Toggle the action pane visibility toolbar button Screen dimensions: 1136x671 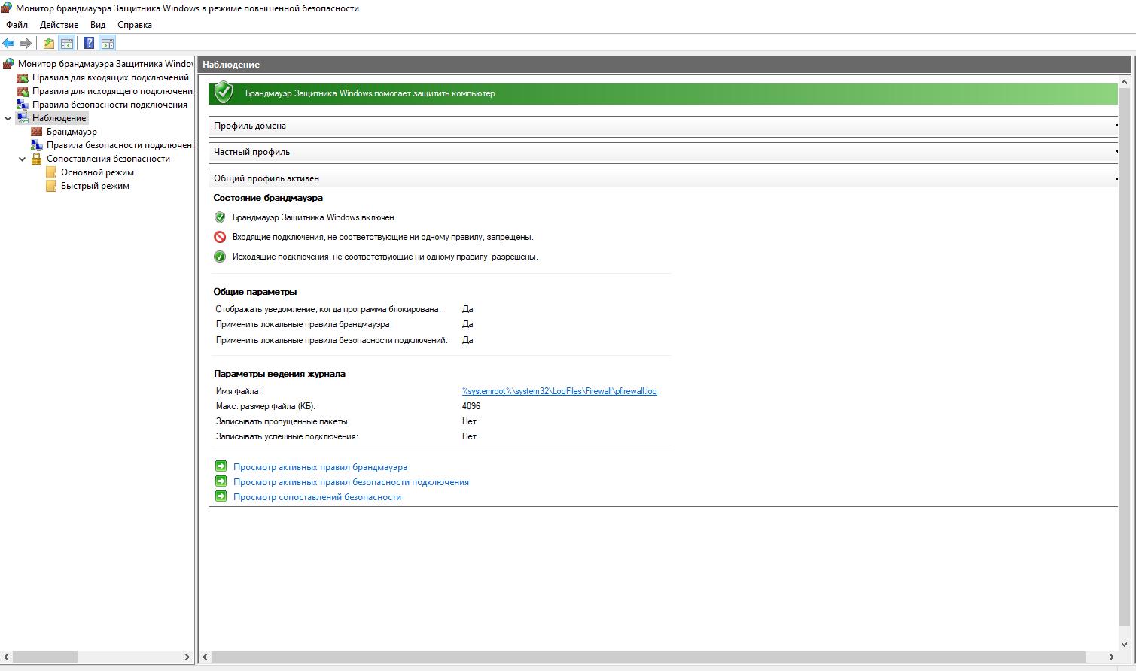(107, 44)
